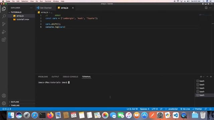This screenshot has height=120, width=214.
Task: Select tutorial1.mov in Explorer tree
Action: tap(21, 19)
